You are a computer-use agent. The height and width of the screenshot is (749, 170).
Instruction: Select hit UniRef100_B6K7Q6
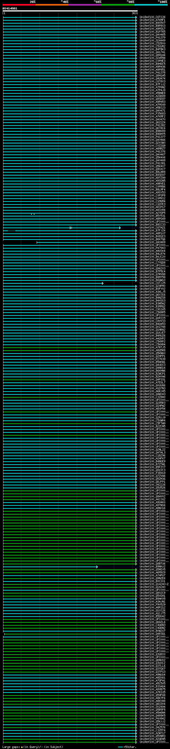point(152,239)
